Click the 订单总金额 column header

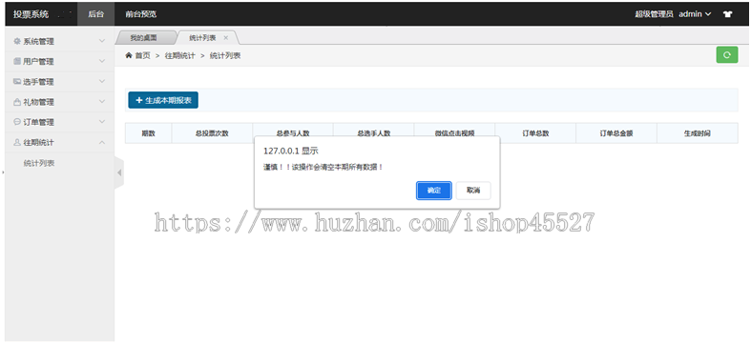click(616, 133)
